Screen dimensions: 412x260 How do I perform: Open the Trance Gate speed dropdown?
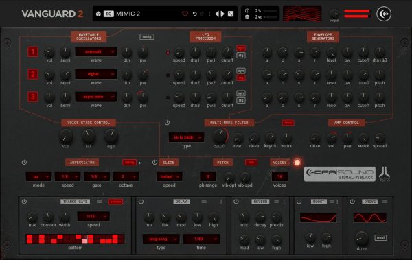[x=93, y=216]
